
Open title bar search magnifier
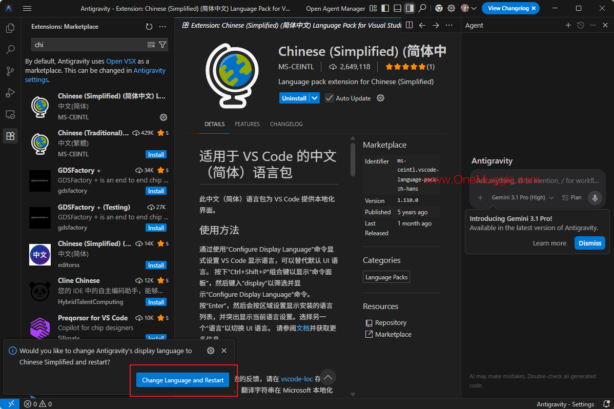[x=422, y=8]
